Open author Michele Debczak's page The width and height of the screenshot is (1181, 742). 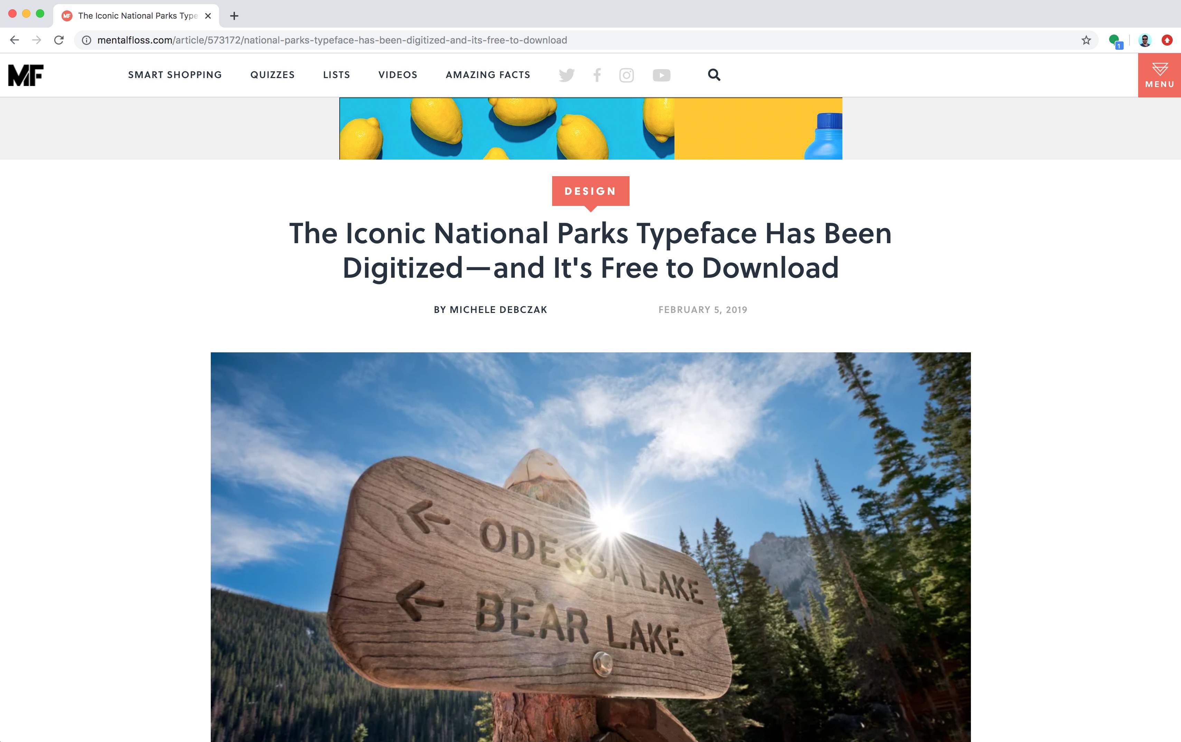tap(490, 310)
